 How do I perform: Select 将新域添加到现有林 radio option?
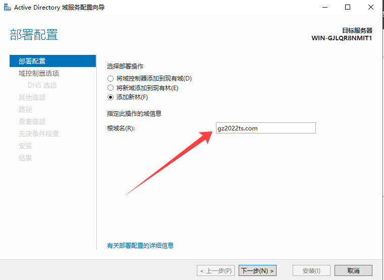[x=111, y=88]
